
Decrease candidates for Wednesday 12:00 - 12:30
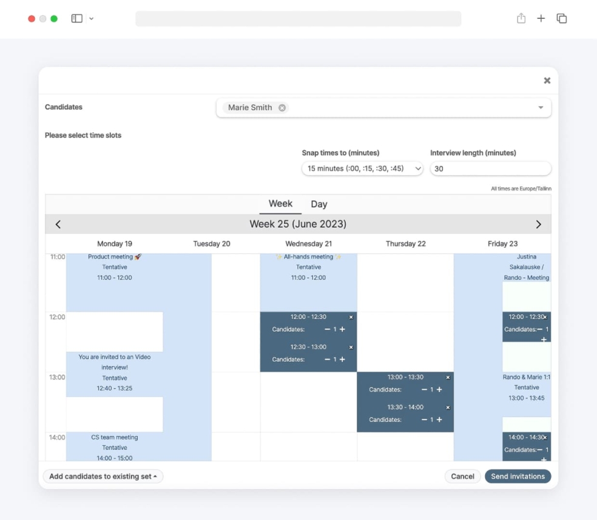[327, 330]
